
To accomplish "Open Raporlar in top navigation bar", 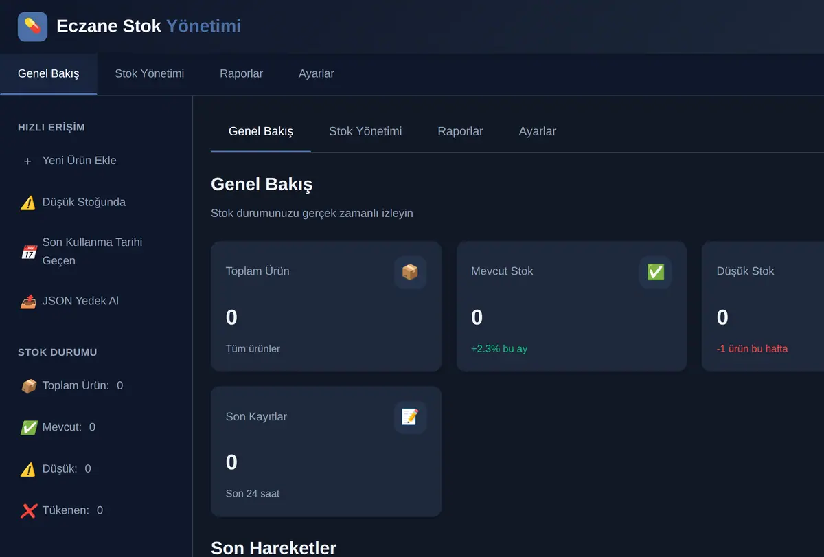I will (241, 73).
